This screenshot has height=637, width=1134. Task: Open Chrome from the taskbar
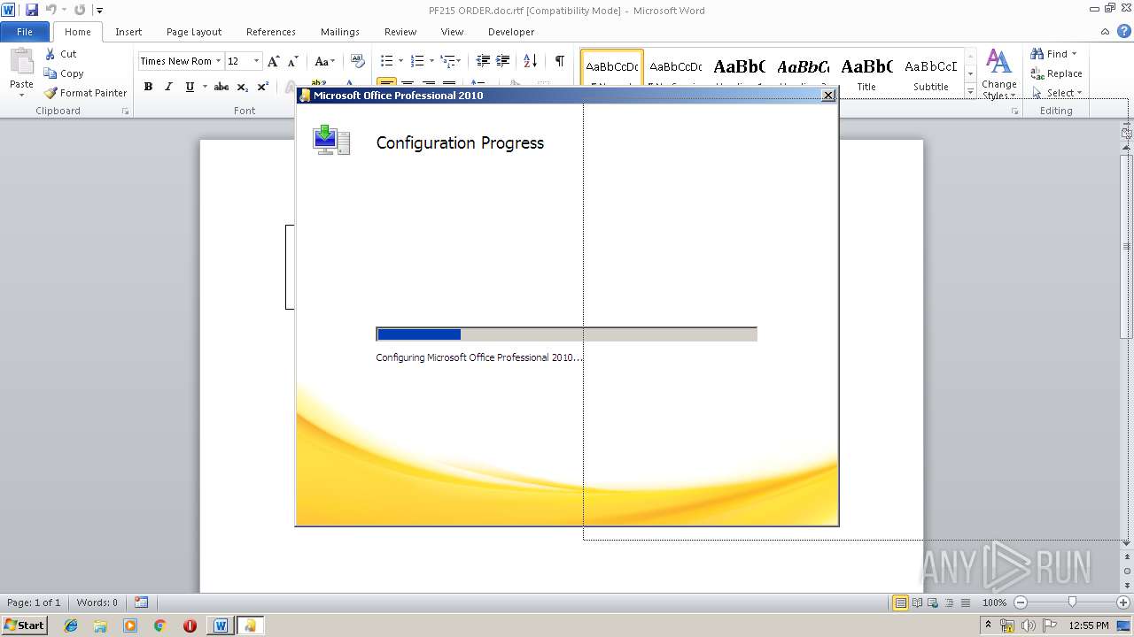(160, 625)
